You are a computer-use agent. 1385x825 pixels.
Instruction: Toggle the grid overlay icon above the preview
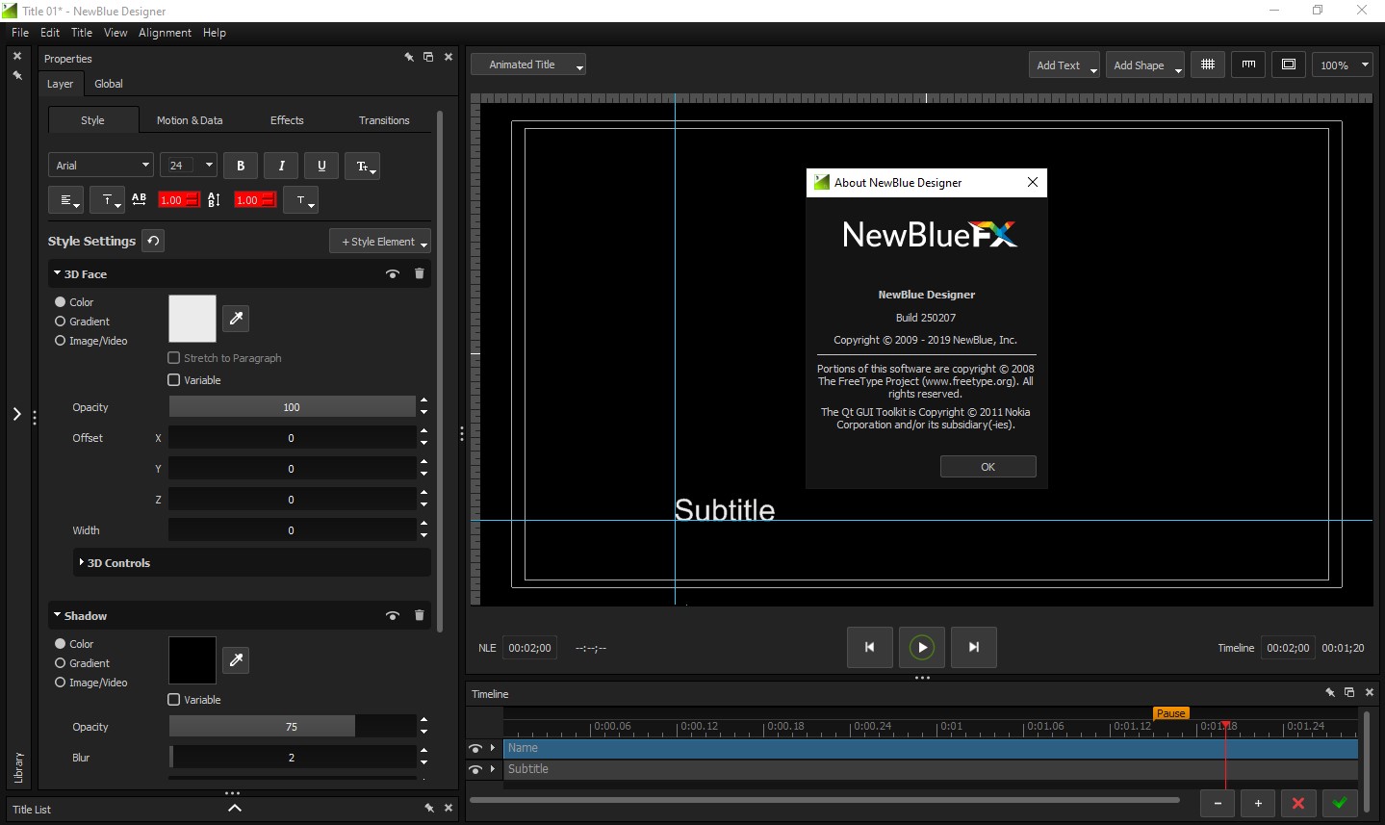tap(1208, 64)
